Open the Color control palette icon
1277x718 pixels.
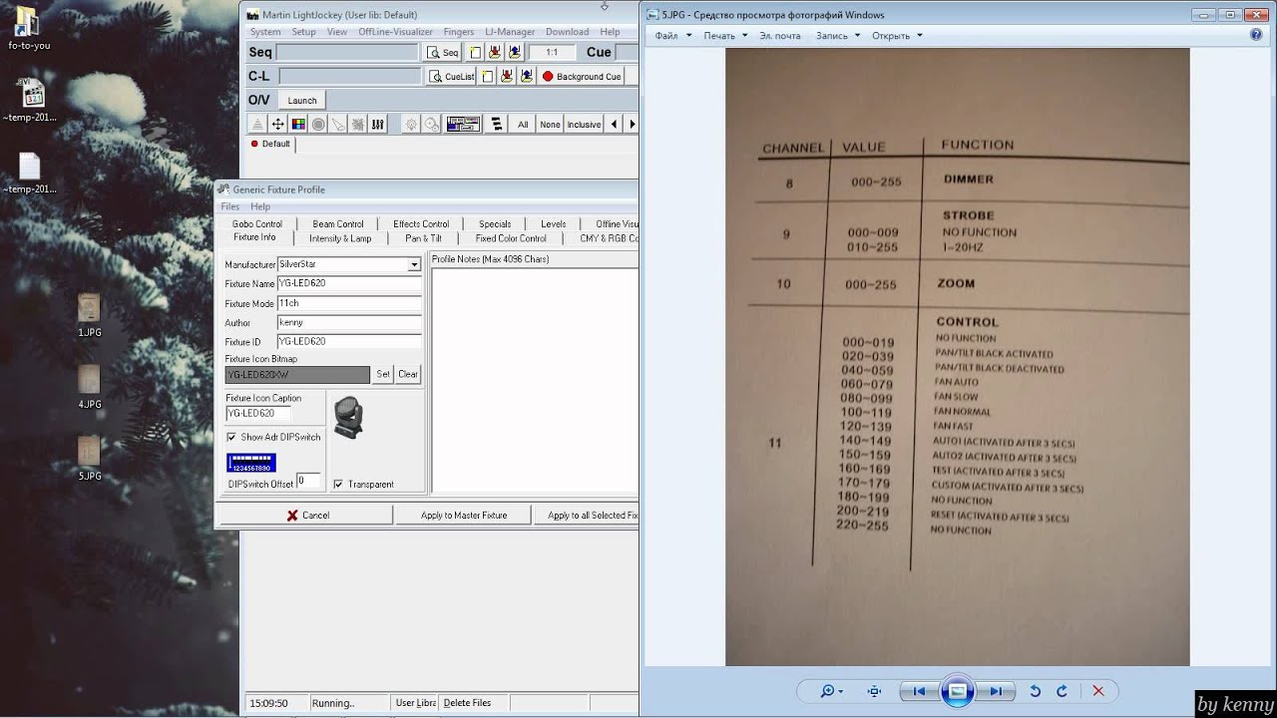click(297, 125)
